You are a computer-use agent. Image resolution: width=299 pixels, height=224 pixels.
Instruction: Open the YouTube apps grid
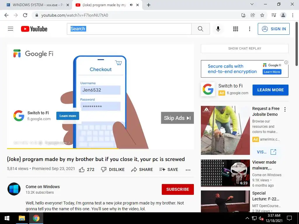(236, 29)
